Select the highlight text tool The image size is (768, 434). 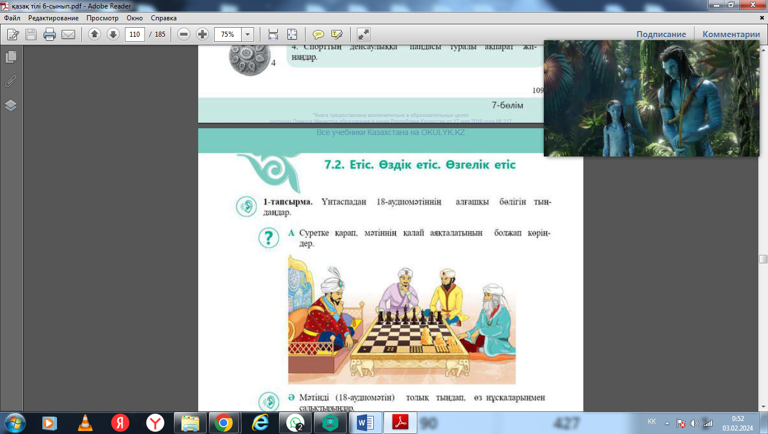tap(337, 34)
